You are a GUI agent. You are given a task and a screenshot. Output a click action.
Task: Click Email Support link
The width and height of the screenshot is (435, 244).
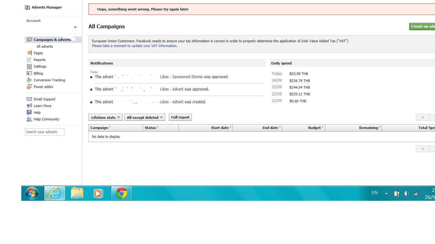pos(44,99)
